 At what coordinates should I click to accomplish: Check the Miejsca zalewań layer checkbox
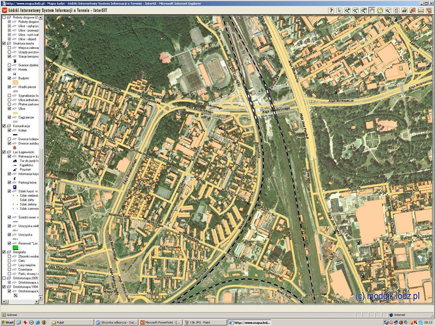[x=9, y=48]
